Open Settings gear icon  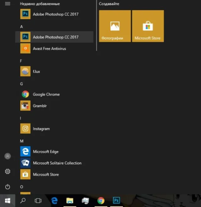click(8, 171)
